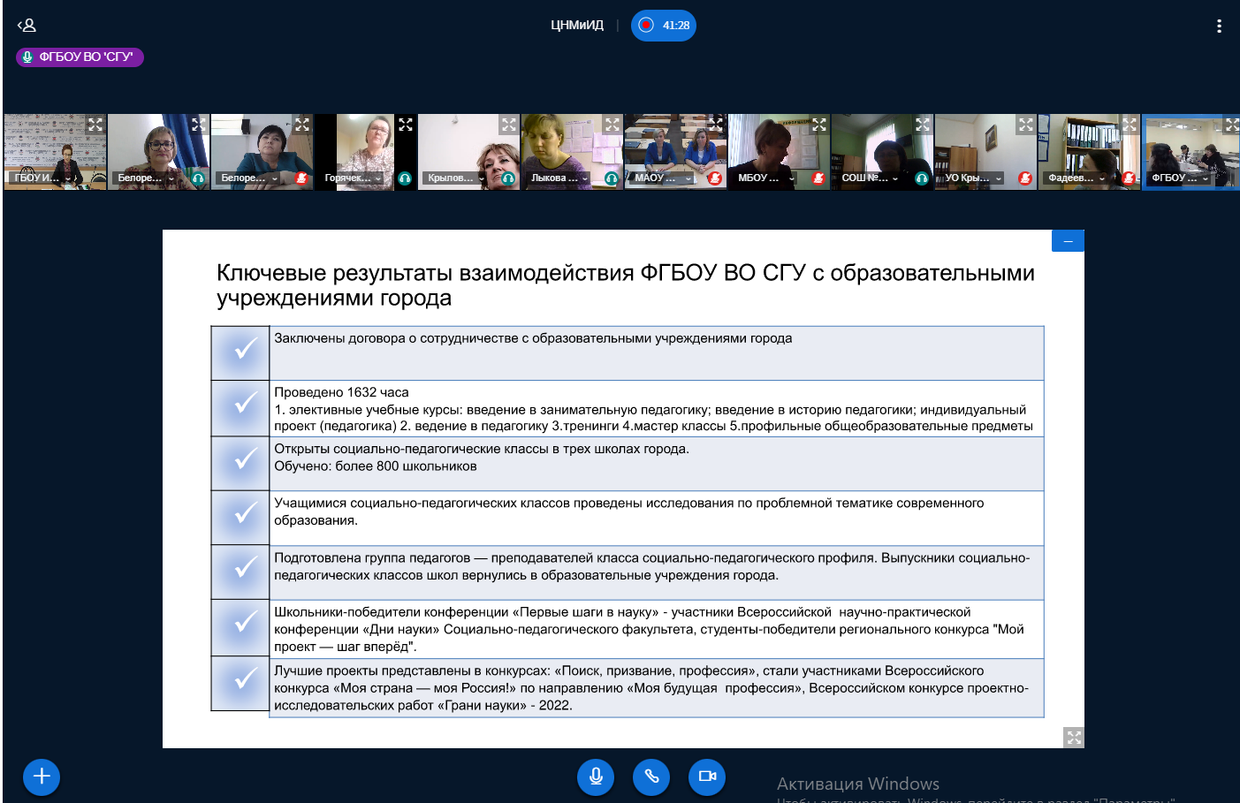
Task: Expand Горячек video thumbnail to fullscreen
Action: 406,125
